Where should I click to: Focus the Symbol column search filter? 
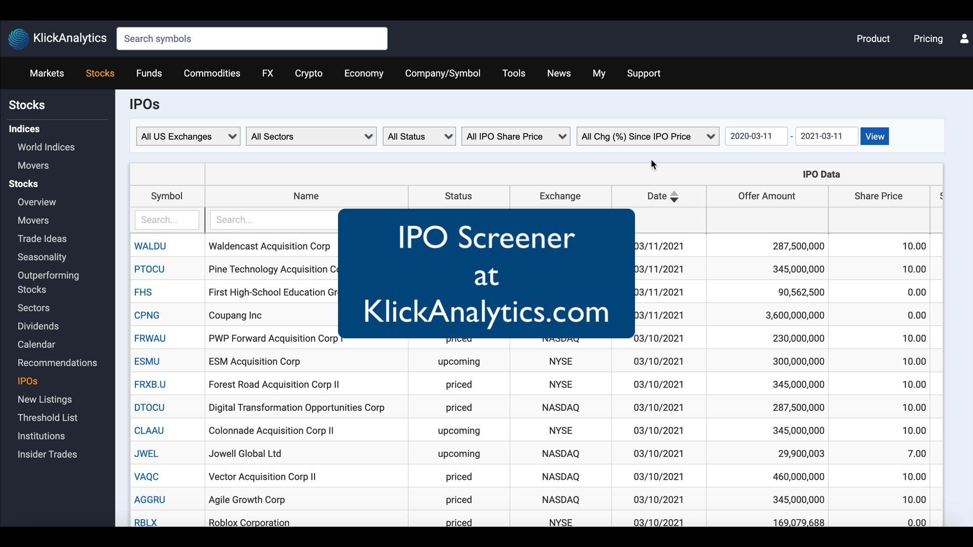[x=167, y=220]
